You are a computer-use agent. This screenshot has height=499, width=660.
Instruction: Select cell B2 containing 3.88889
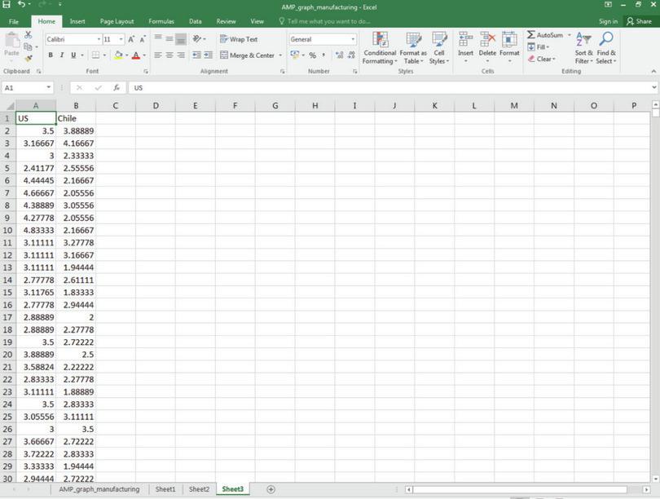pos(77,130)
